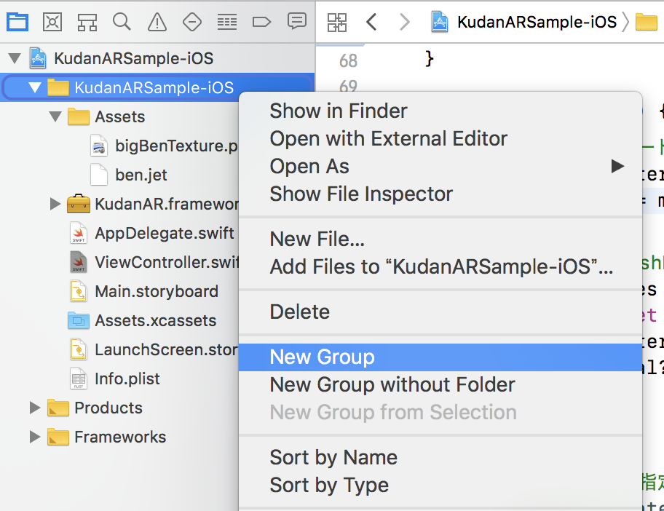Switch to the Source Control navigator

[x=52, y=22]
